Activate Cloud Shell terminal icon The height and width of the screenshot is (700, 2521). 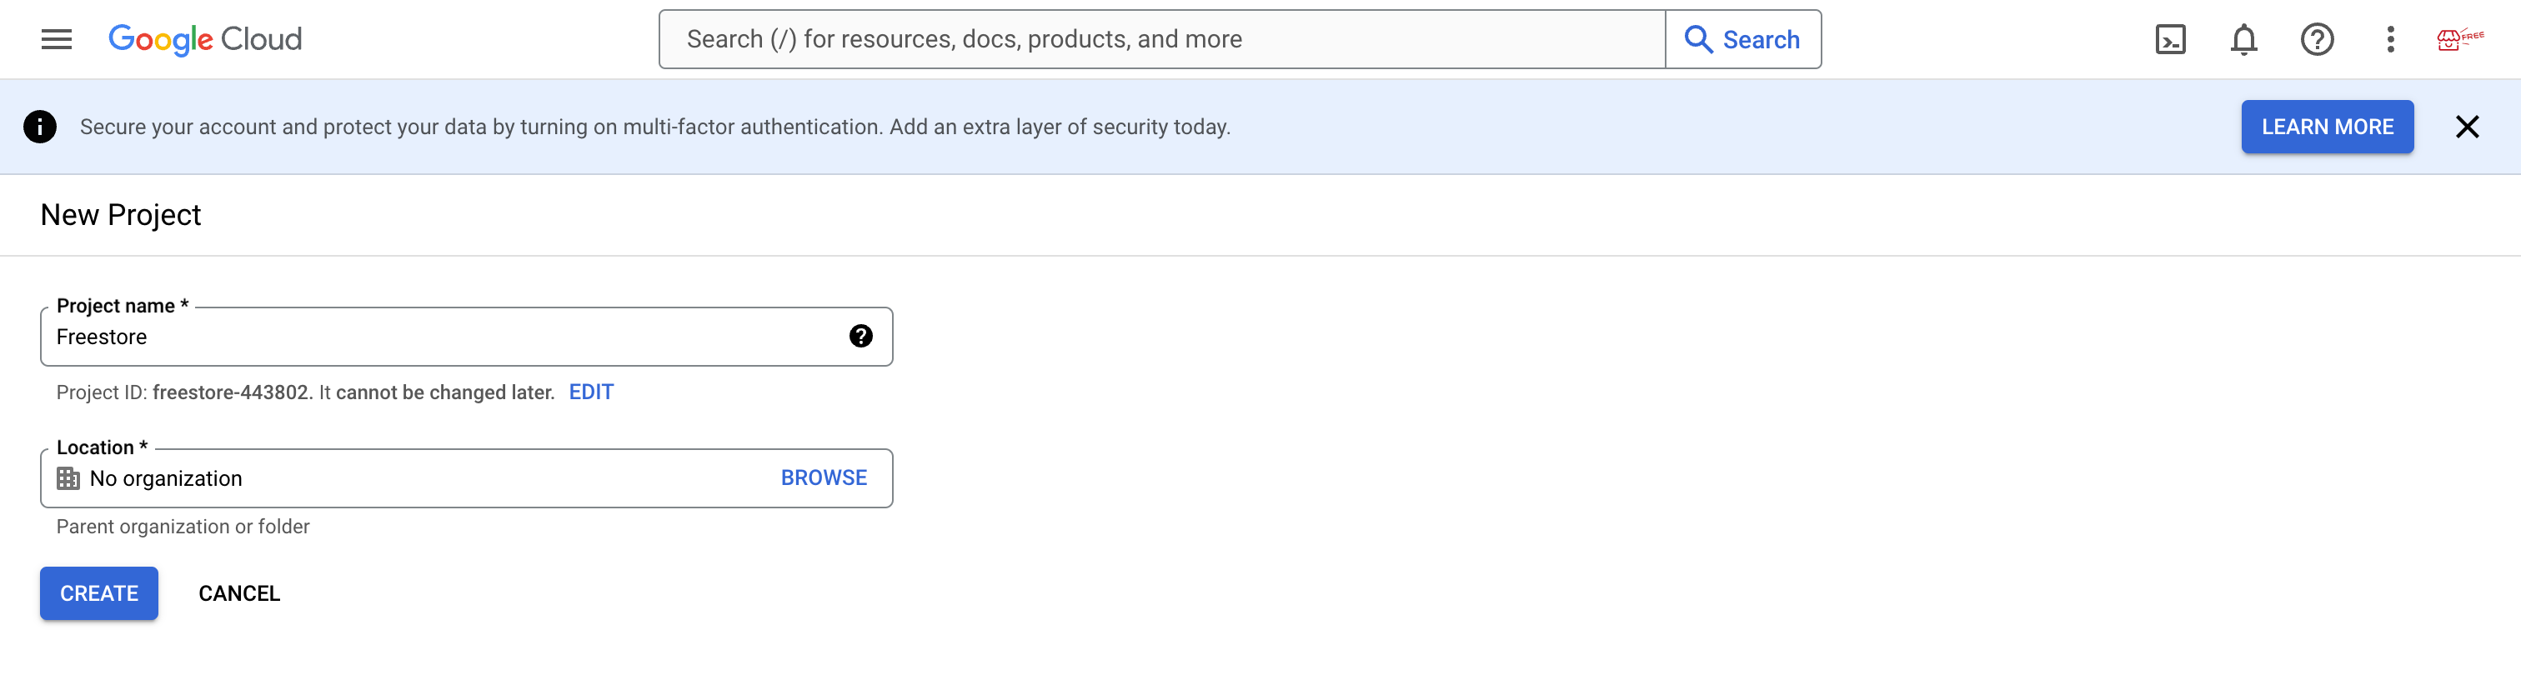coord(2170,39)
